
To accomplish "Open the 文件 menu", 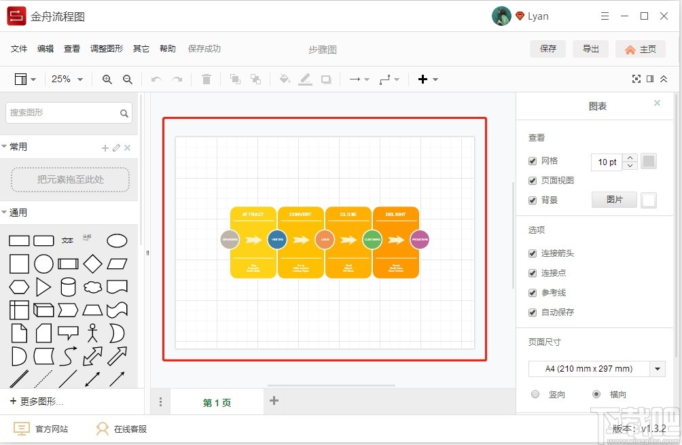I will [x=19, y=48].
